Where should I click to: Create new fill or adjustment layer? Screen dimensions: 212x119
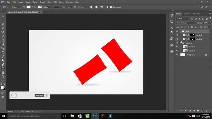tap(194, 111)
